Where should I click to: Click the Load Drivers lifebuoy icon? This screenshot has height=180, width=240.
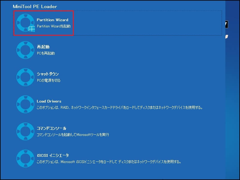pyautogui.click(x=25, y=104)
